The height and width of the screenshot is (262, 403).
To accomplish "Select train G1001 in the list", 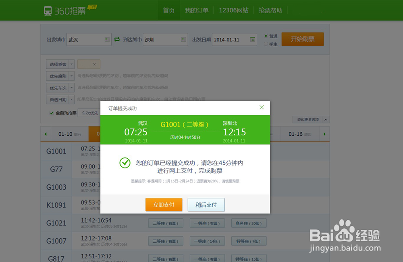I will pos(56,151).
